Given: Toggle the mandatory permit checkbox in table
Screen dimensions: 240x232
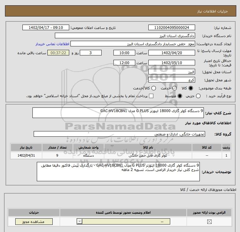Looking at the screenshot, I should coord(209,222).
